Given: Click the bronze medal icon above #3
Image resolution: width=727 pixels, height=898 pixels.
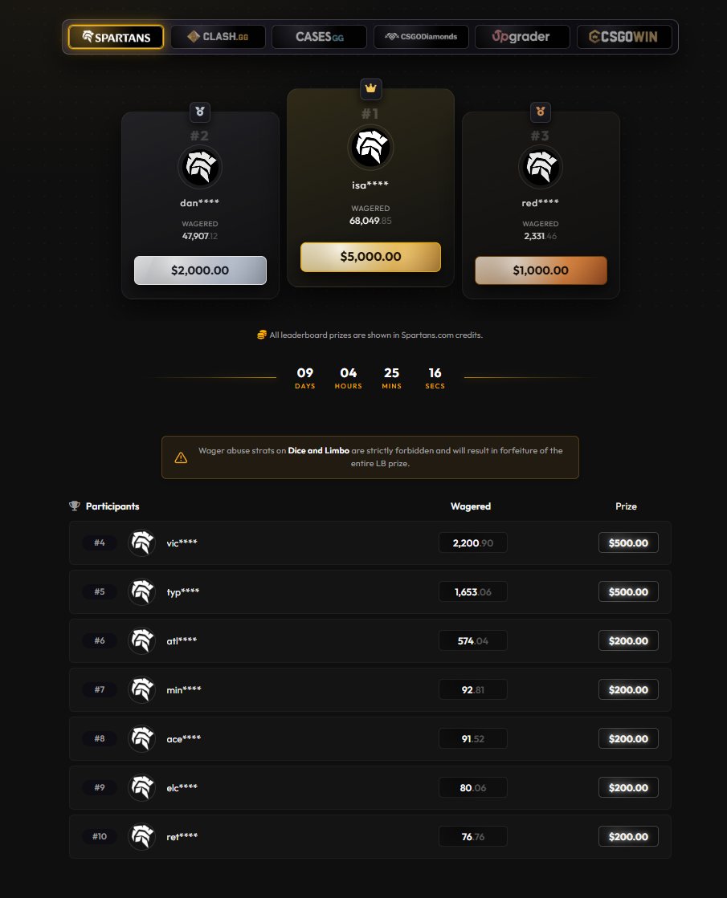Looking at the screenshot, I should click(541, 112).
